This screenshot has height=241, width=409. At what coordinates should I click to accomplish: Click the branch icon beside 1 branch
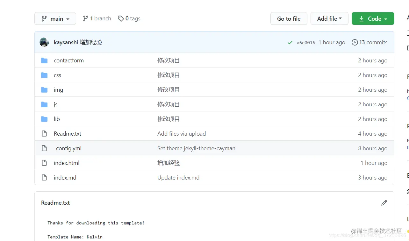point(85,19)
